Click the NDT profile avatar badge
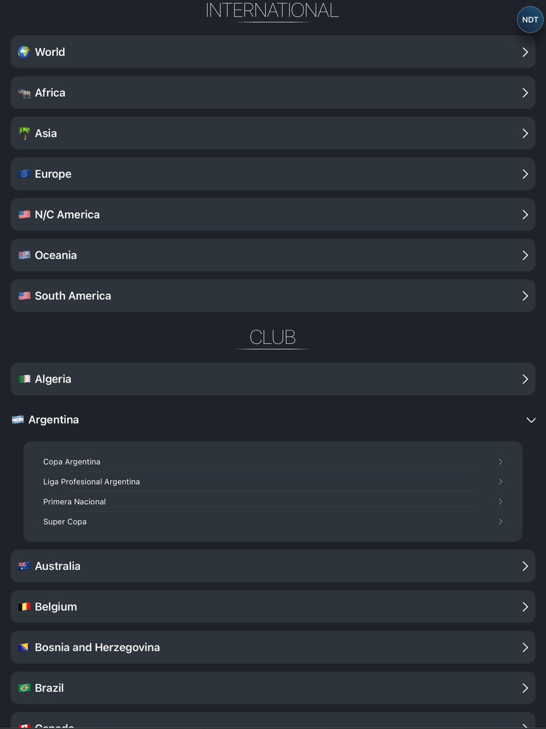The width and height of the screenshot is (546, 729). [530, 20]
